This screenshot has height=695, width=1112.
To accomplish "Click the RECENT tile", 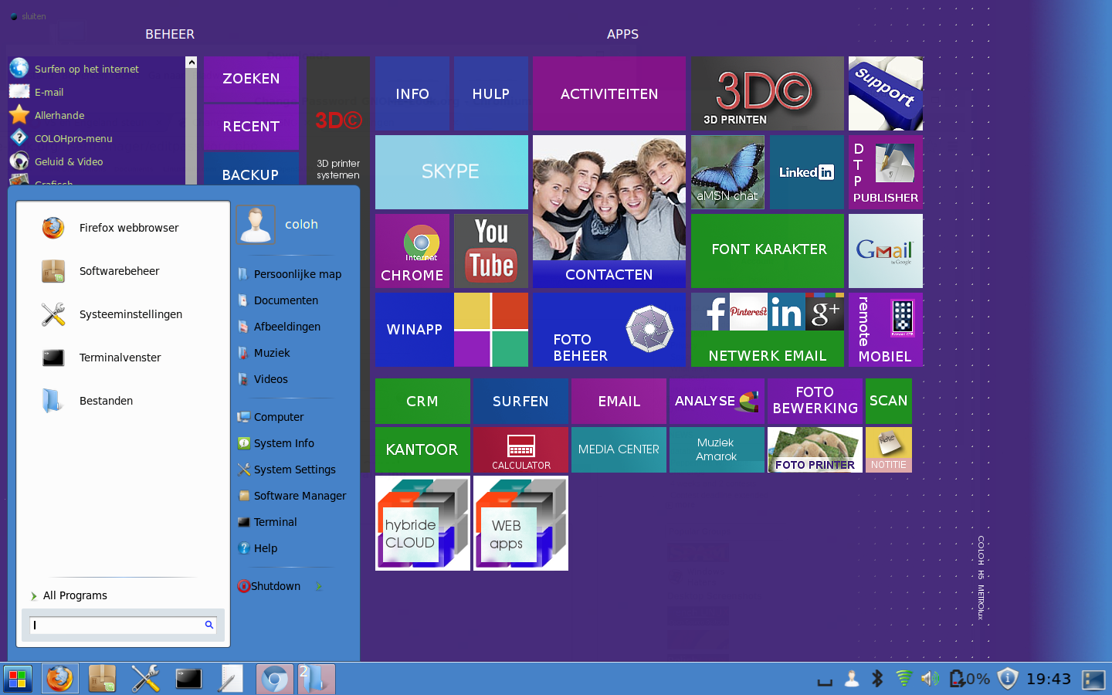I will pos(251,127).
